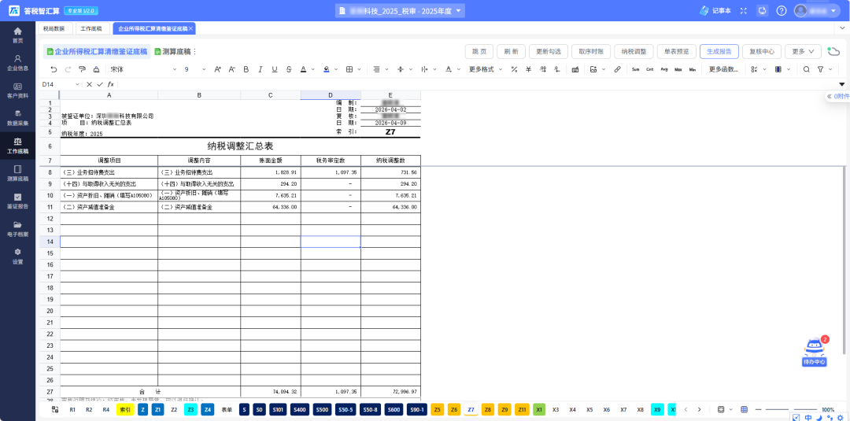The image size is (850, 421).
Task: Insert a hyperlink via link icon
Action: point(617,69)
